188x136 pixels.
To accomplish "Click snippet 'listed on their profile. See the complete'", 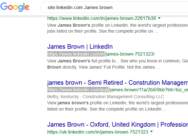I will 107,109.
